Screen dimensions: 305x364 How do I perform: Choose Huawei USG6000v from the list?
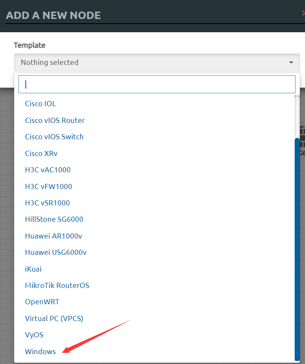(x=56, y=252)
